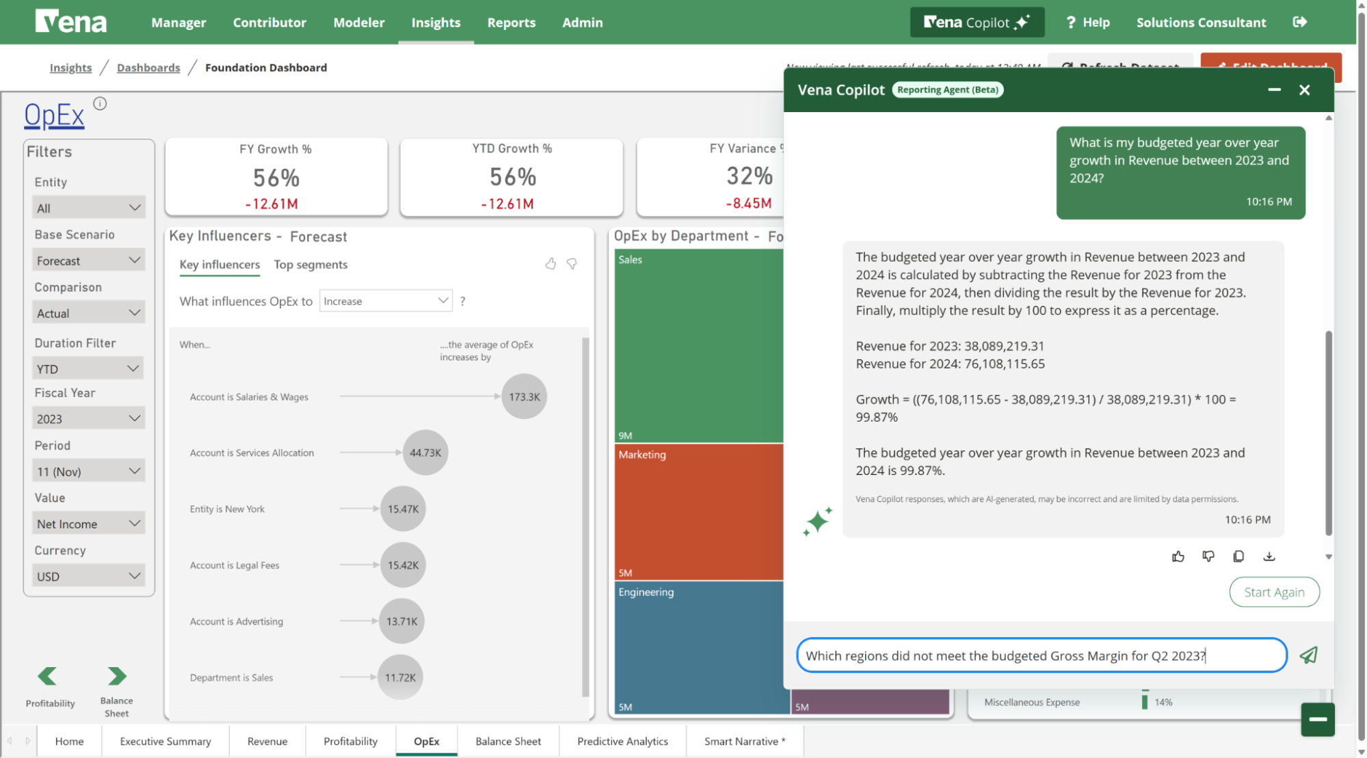The image size is (1367, 758).
Task: Send the message with the paper plane icon
Action: (x=1309, y=655)
